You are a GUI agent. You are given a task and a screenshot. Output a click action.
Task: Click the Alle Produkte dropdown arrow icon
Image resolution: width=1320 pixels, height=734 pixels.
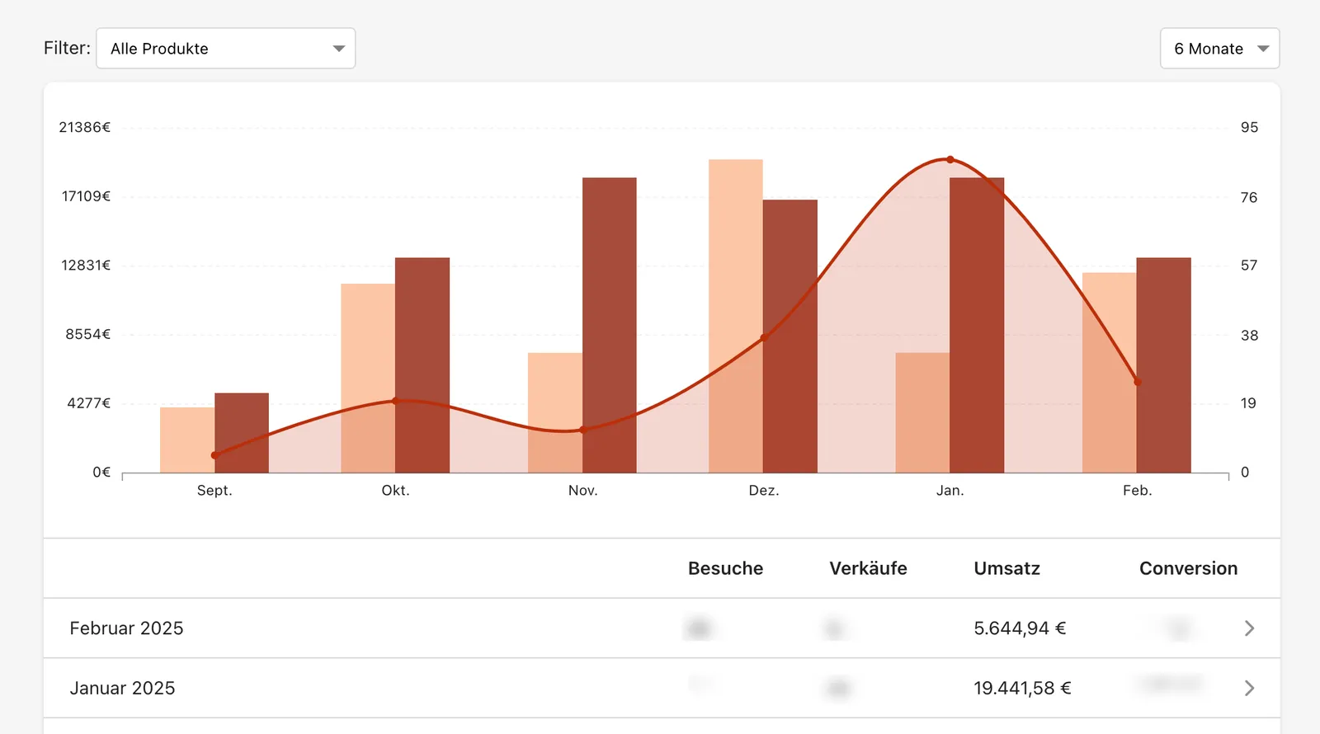click(338, 49)
